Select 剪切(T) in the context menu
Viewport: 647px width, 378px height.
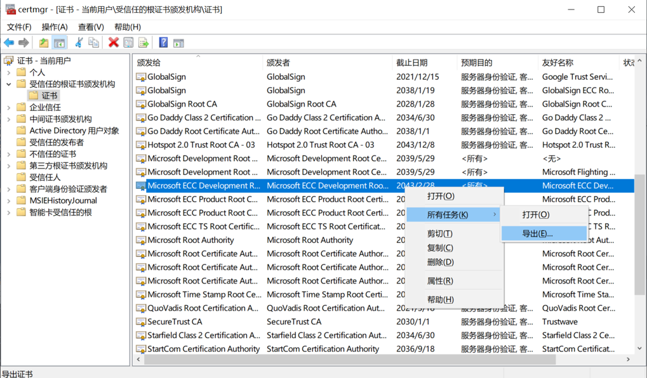click(x=455, y=233)
